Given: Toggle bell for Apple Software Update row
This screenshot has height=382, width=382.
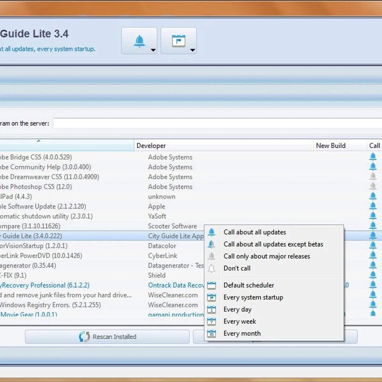Looking at the screenshot, I should coord(373,206).
